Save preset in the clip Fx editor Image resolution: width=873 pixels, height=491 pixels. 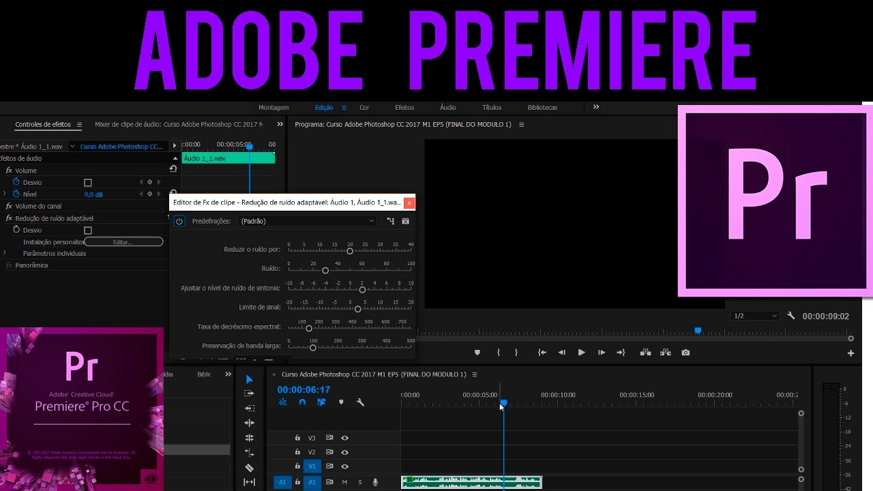coord(391,221)
